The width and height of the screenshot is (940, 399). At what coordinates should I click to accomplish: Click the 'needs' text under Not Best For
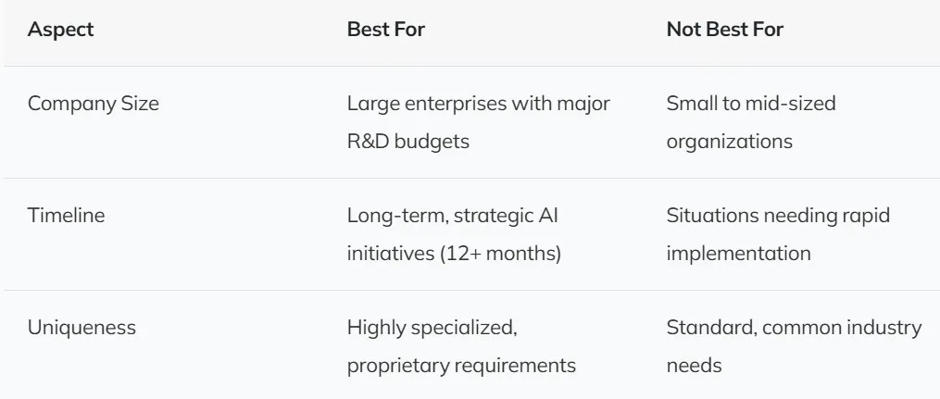pos(694,366)
